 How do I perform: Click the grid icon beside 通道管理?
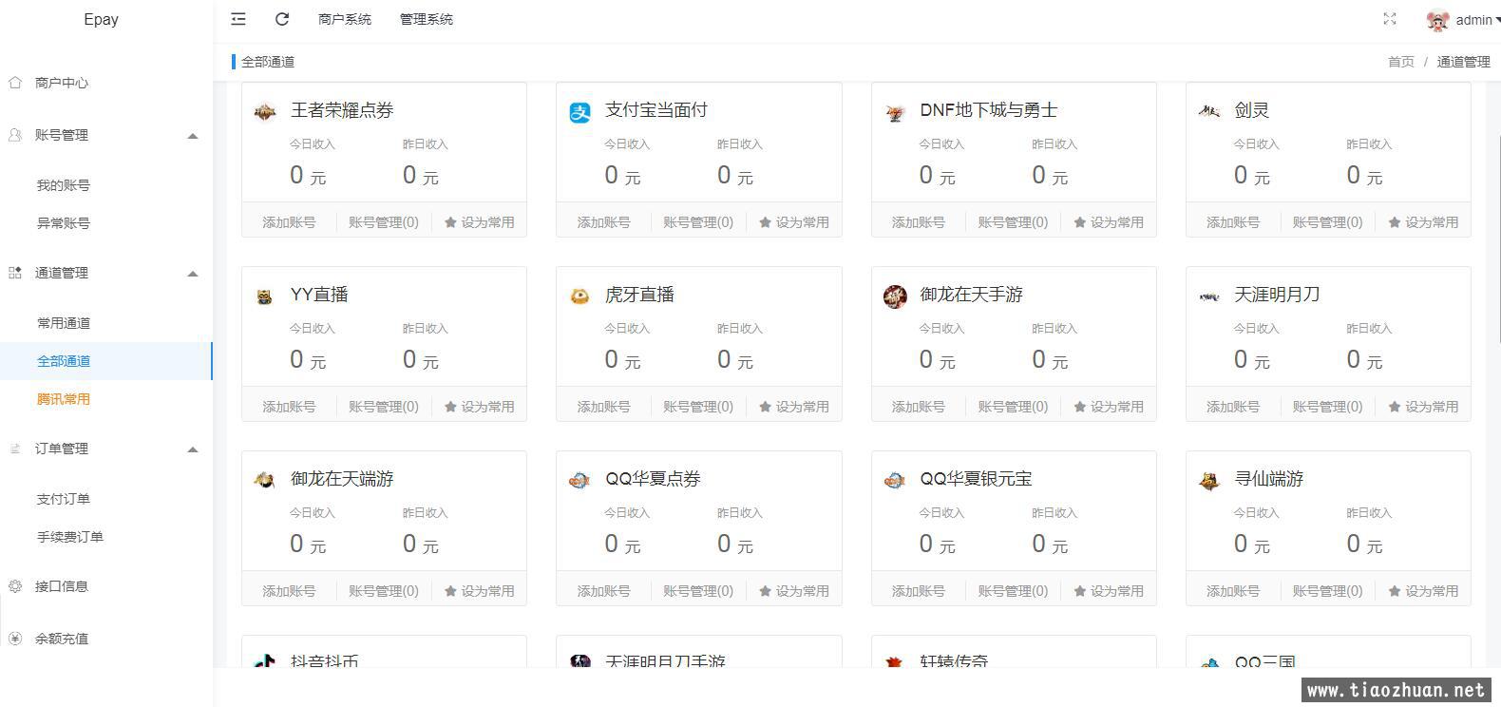click(15, 273)
